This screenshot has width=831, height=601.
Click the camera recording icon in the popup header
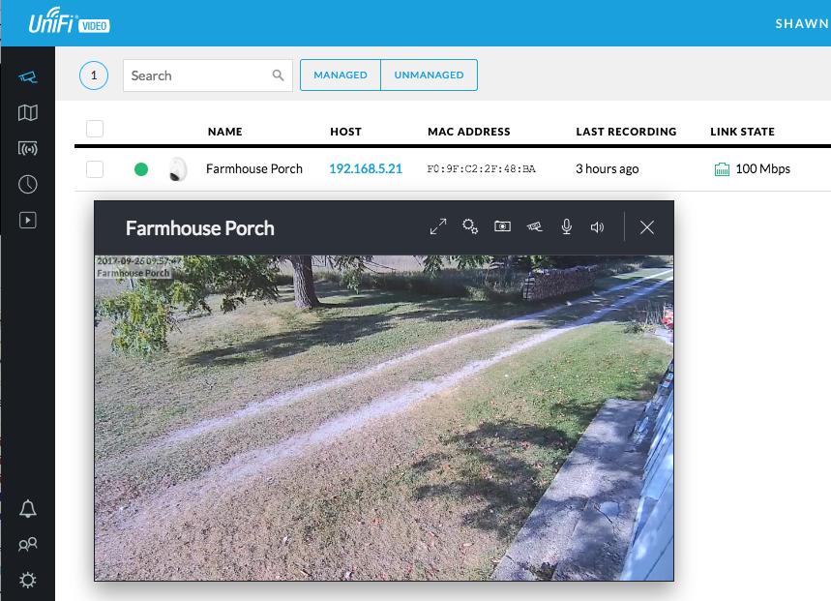tap(534, 226)
